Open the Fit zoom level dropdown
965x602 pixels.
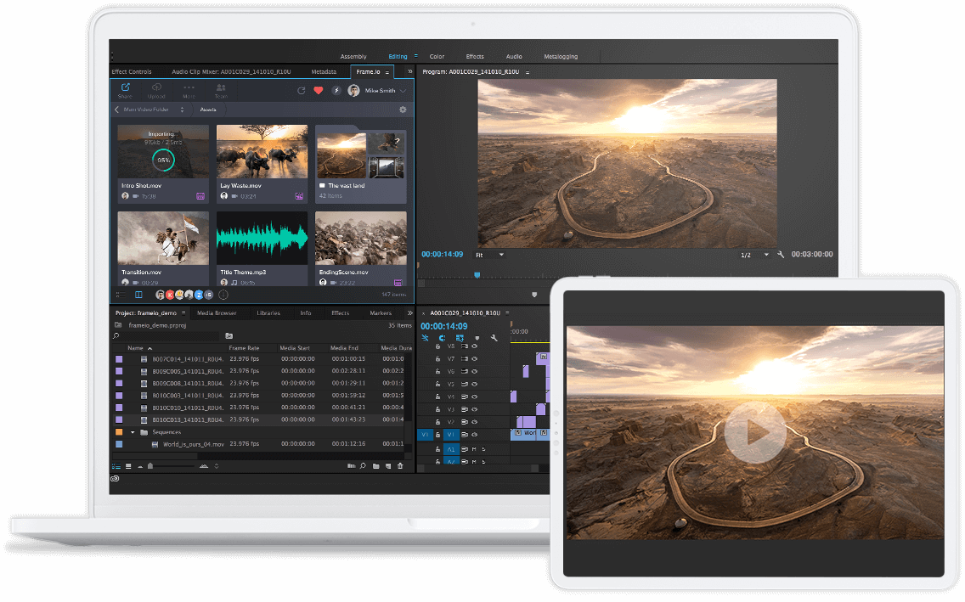501,255
